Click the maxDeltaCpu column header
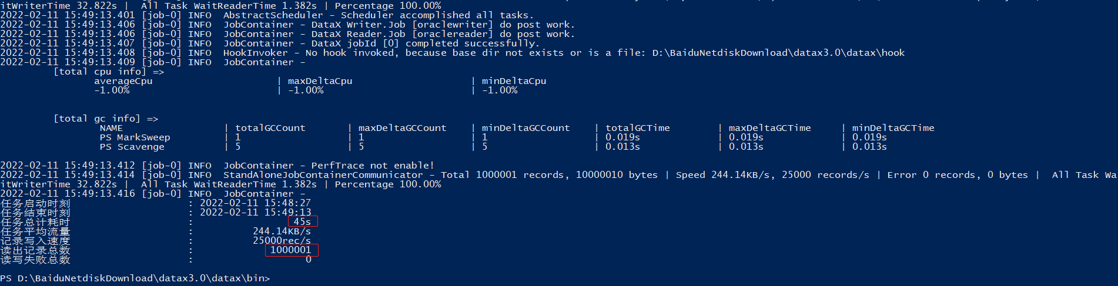This screenshot has height=286, width=1118. pyautogui.click(x=320, y=81)
